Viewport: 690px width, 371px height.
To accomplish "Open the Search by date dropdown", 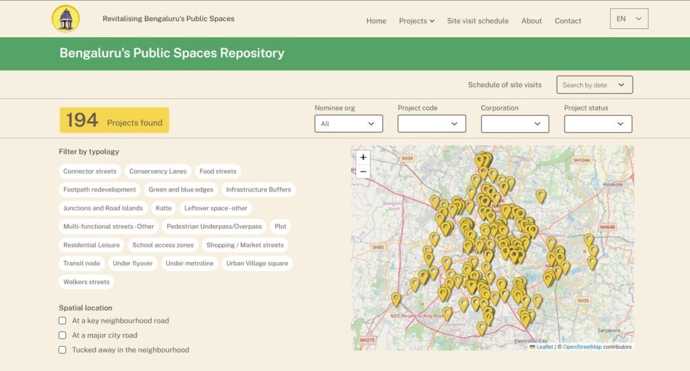I will click(594, 85).
